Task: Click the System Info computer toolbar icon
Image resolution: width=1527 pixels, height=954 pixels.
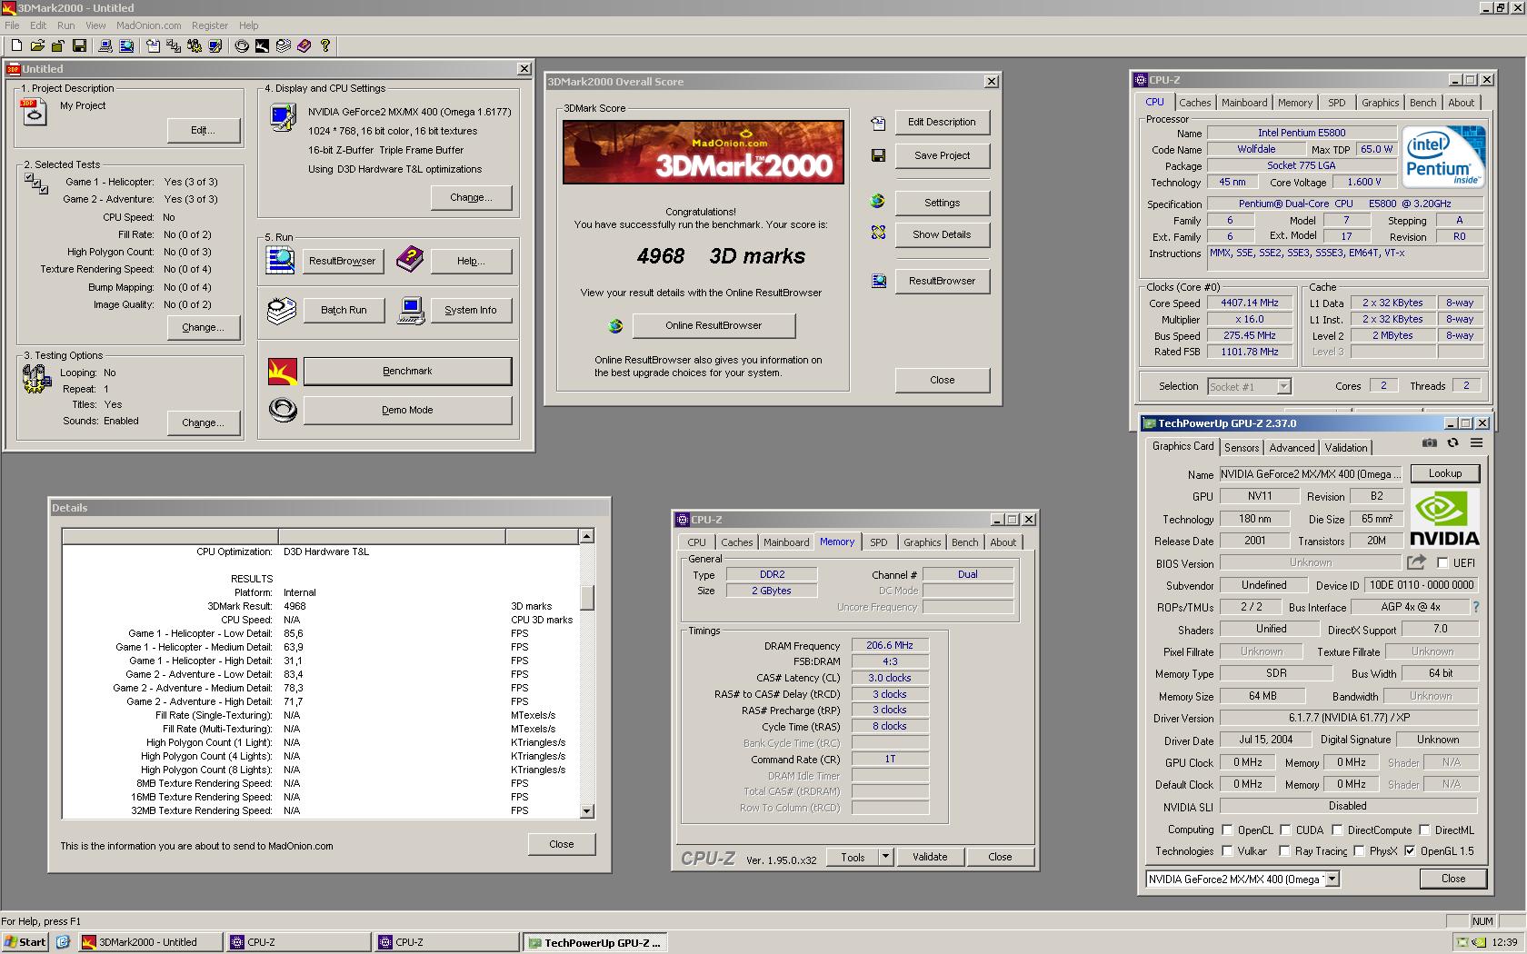Action: pyautogui.click(x=105, y=45)
